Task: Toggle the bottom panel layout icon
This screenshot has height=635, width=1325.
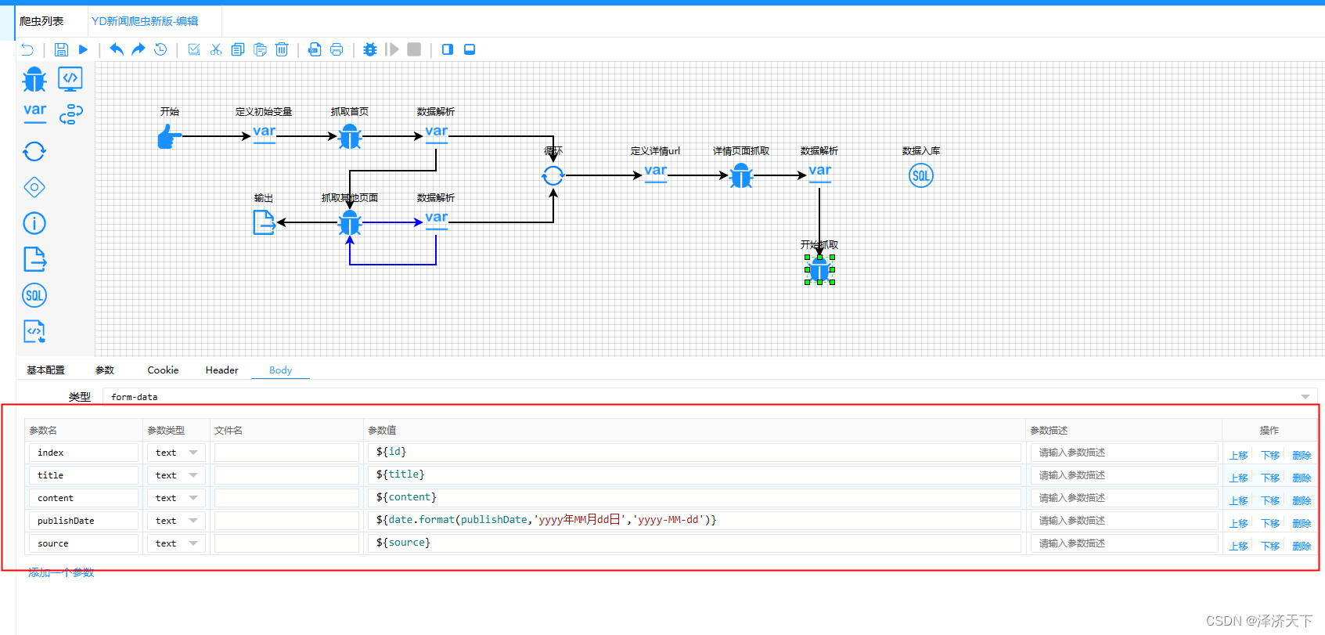Action: click(x=470, y=49)
